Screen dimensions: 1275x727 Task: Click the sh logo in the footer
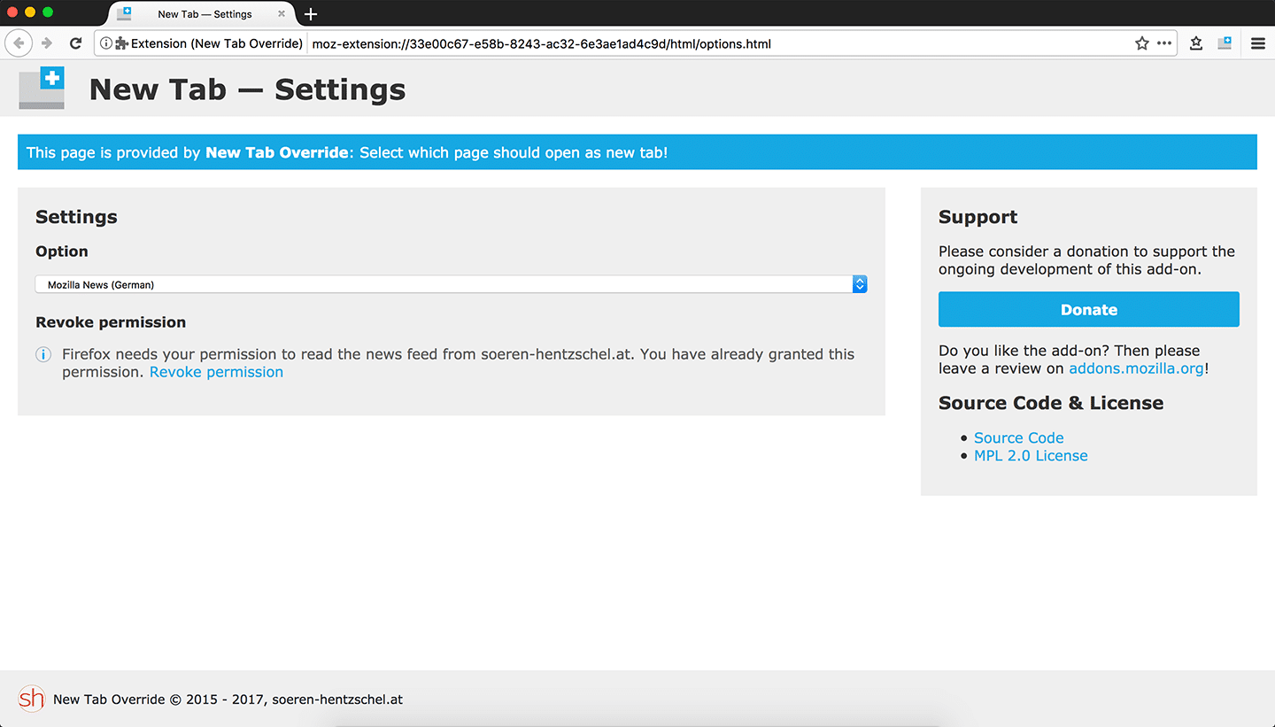click(x=31, y=699)
